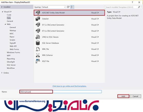
Task: Click the Cancel button
Action: point(136,96)
